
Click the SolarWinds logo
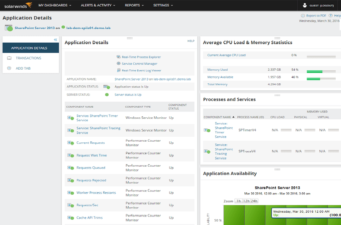click(18, 5)
